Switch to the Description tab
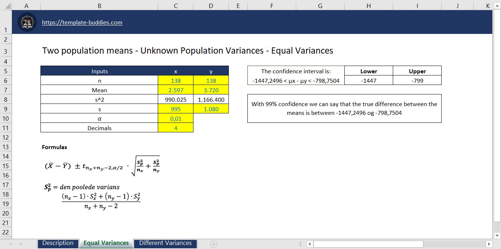The width and height of the screenshot is (501, 249). pyautogui.click(x=58, y=243)
